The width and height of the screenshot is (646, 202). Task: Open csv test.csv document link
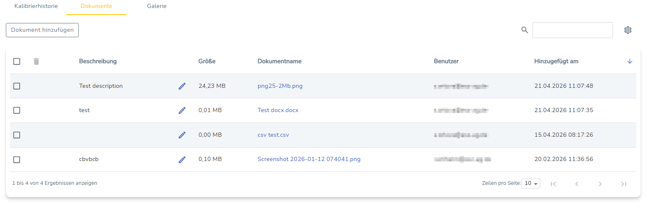tap(273, 135)
